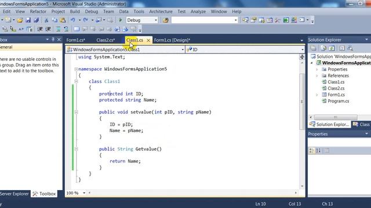Expand the References node
This screenshot has height=208, width=371.
pyautogui.click(x=317, y=76)
